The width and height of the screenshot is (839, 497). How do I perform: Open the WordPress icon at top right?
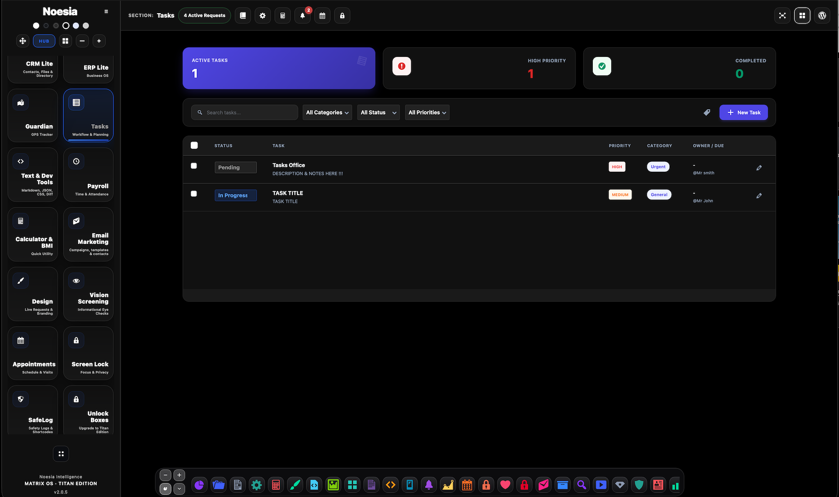click(x=822, y=15)
